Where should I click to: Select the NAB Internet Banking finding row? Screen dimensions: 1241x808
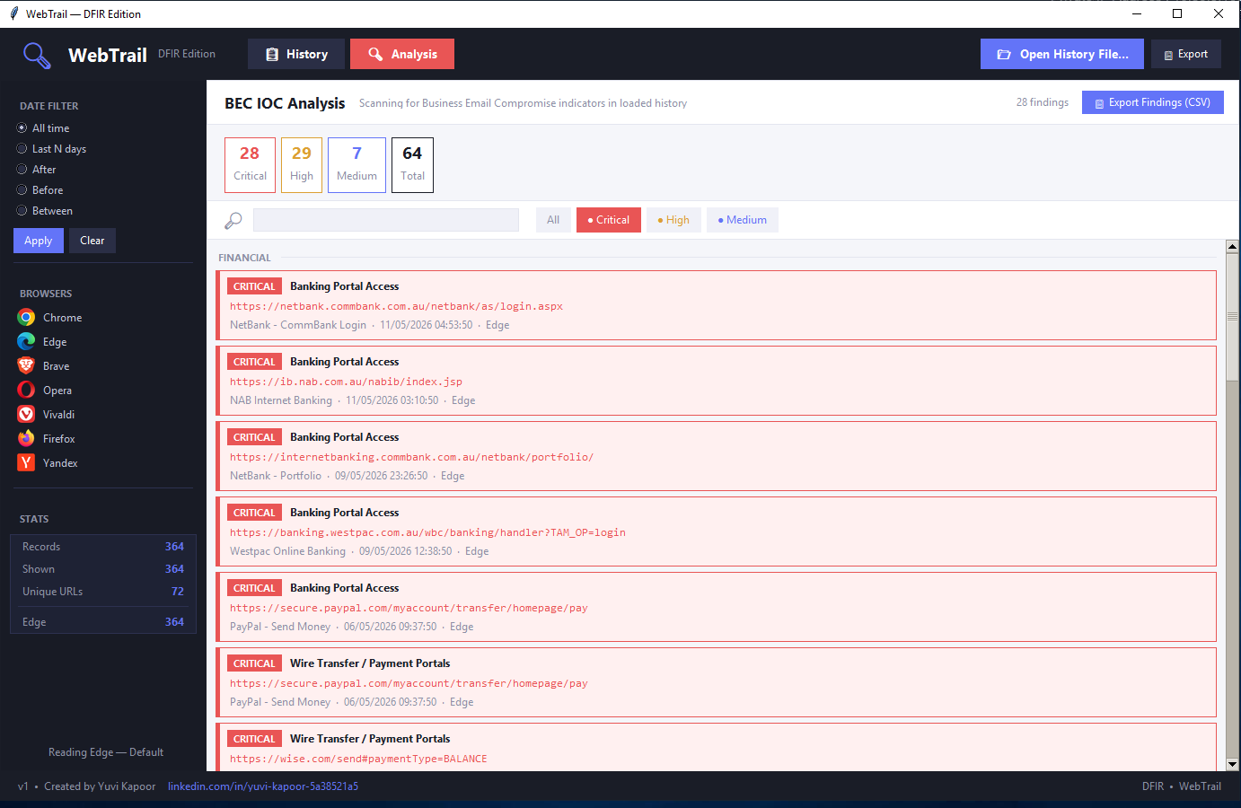(717, 381)
